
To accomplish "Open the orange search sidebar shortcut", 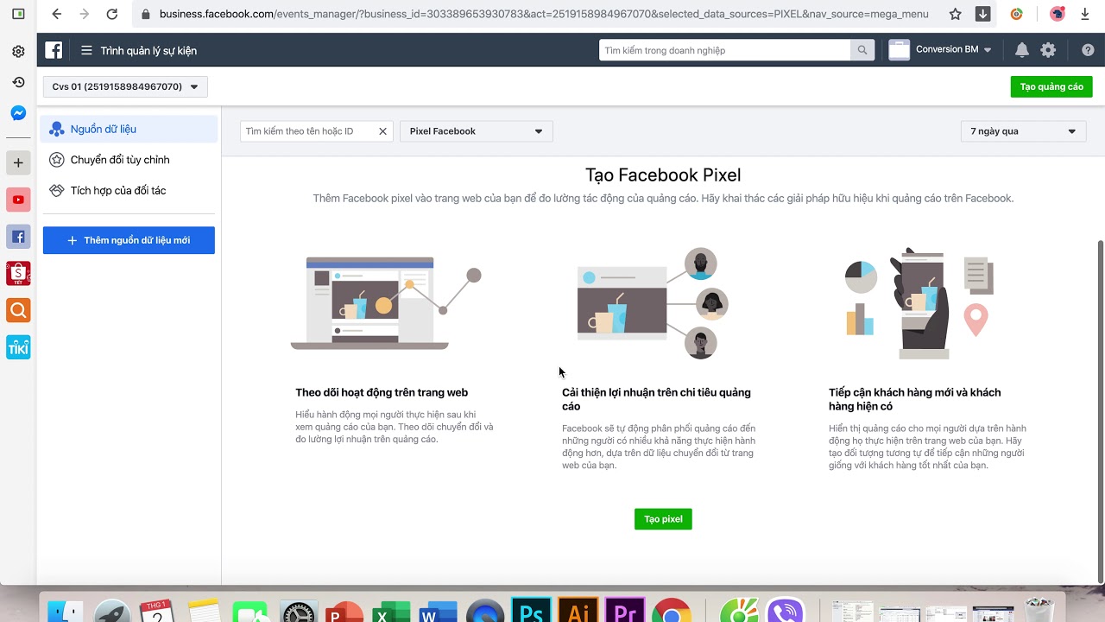I will click(18, 310).
